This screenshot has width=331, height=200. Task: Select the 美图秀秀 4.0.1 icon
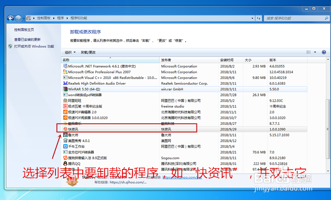(65, 140)
